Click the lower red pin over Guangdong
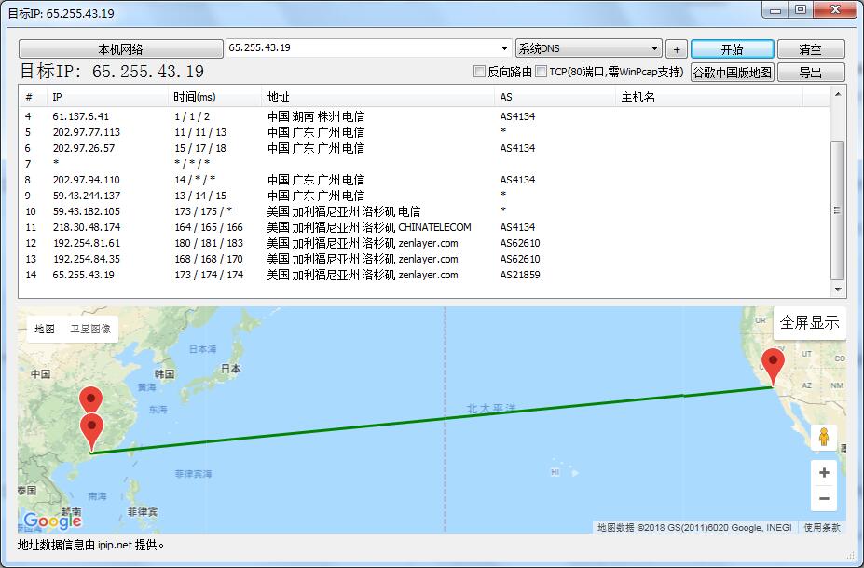The image size is (864, 568). 91,430
